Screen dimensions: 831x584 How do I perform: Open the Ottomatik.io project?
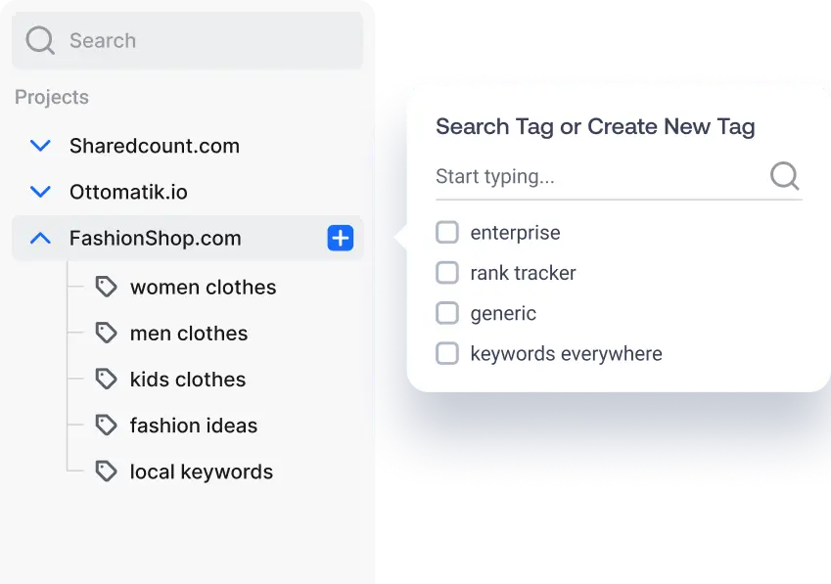coord(130,192)
